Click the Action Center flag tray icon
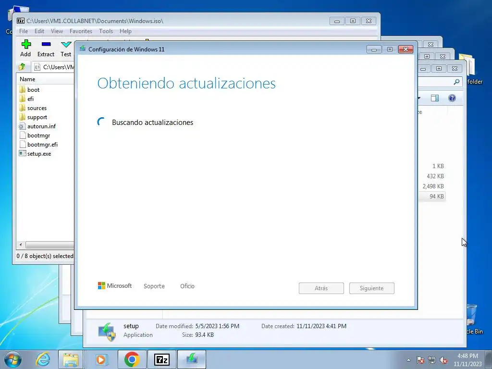 420,360
